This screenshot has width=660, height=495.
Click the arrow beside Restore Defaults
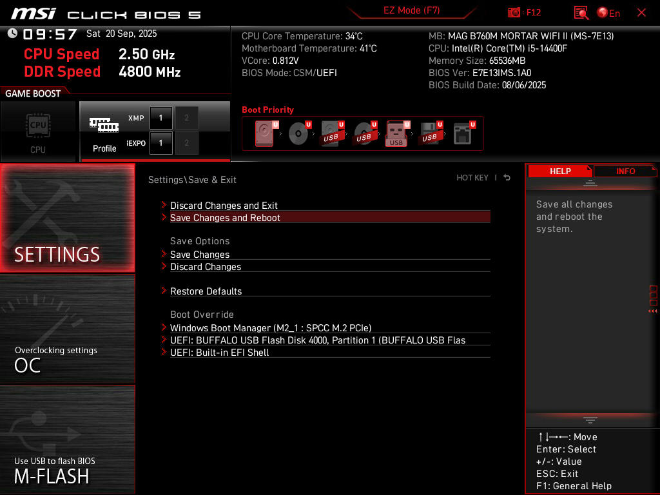pyautogui.click(x=164, y=291)
